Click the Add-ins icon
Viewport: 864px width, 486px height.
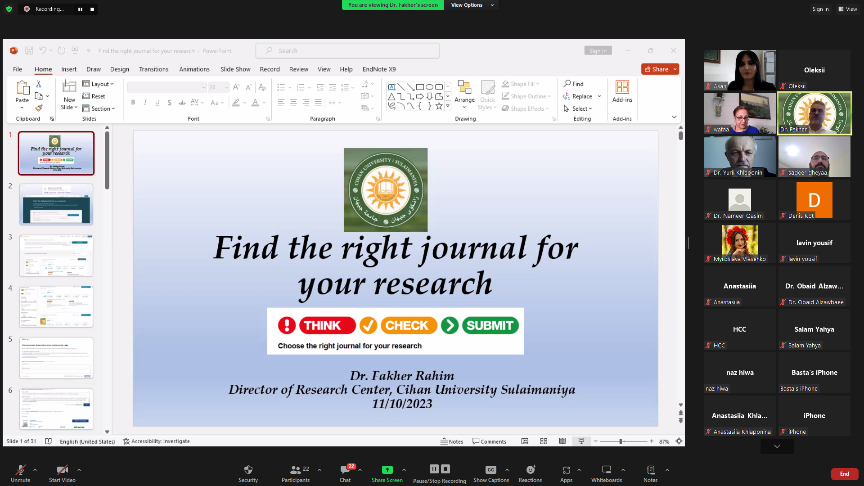point(622,87)
